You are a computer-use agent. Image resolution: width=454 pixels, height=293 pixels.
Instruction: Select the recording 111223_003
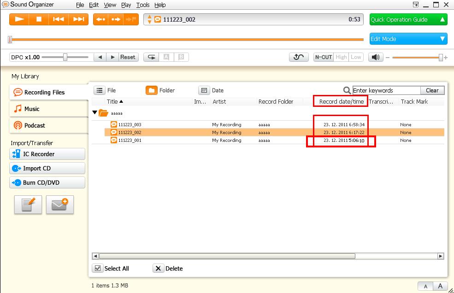(x=274, y=124)
